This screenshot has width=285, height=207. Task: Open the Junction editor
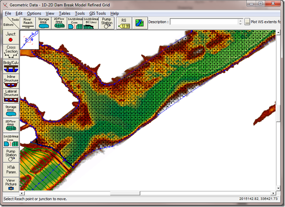point(11,38)
